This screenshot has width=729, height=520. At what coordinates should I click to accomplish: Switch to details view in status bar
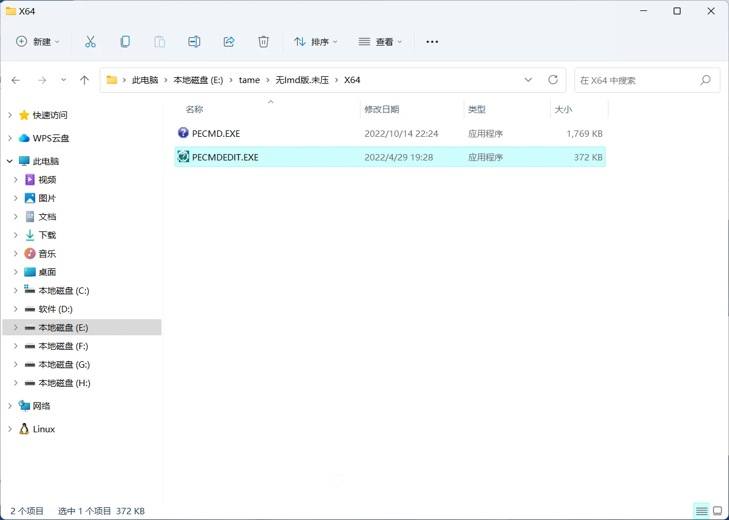702,511
